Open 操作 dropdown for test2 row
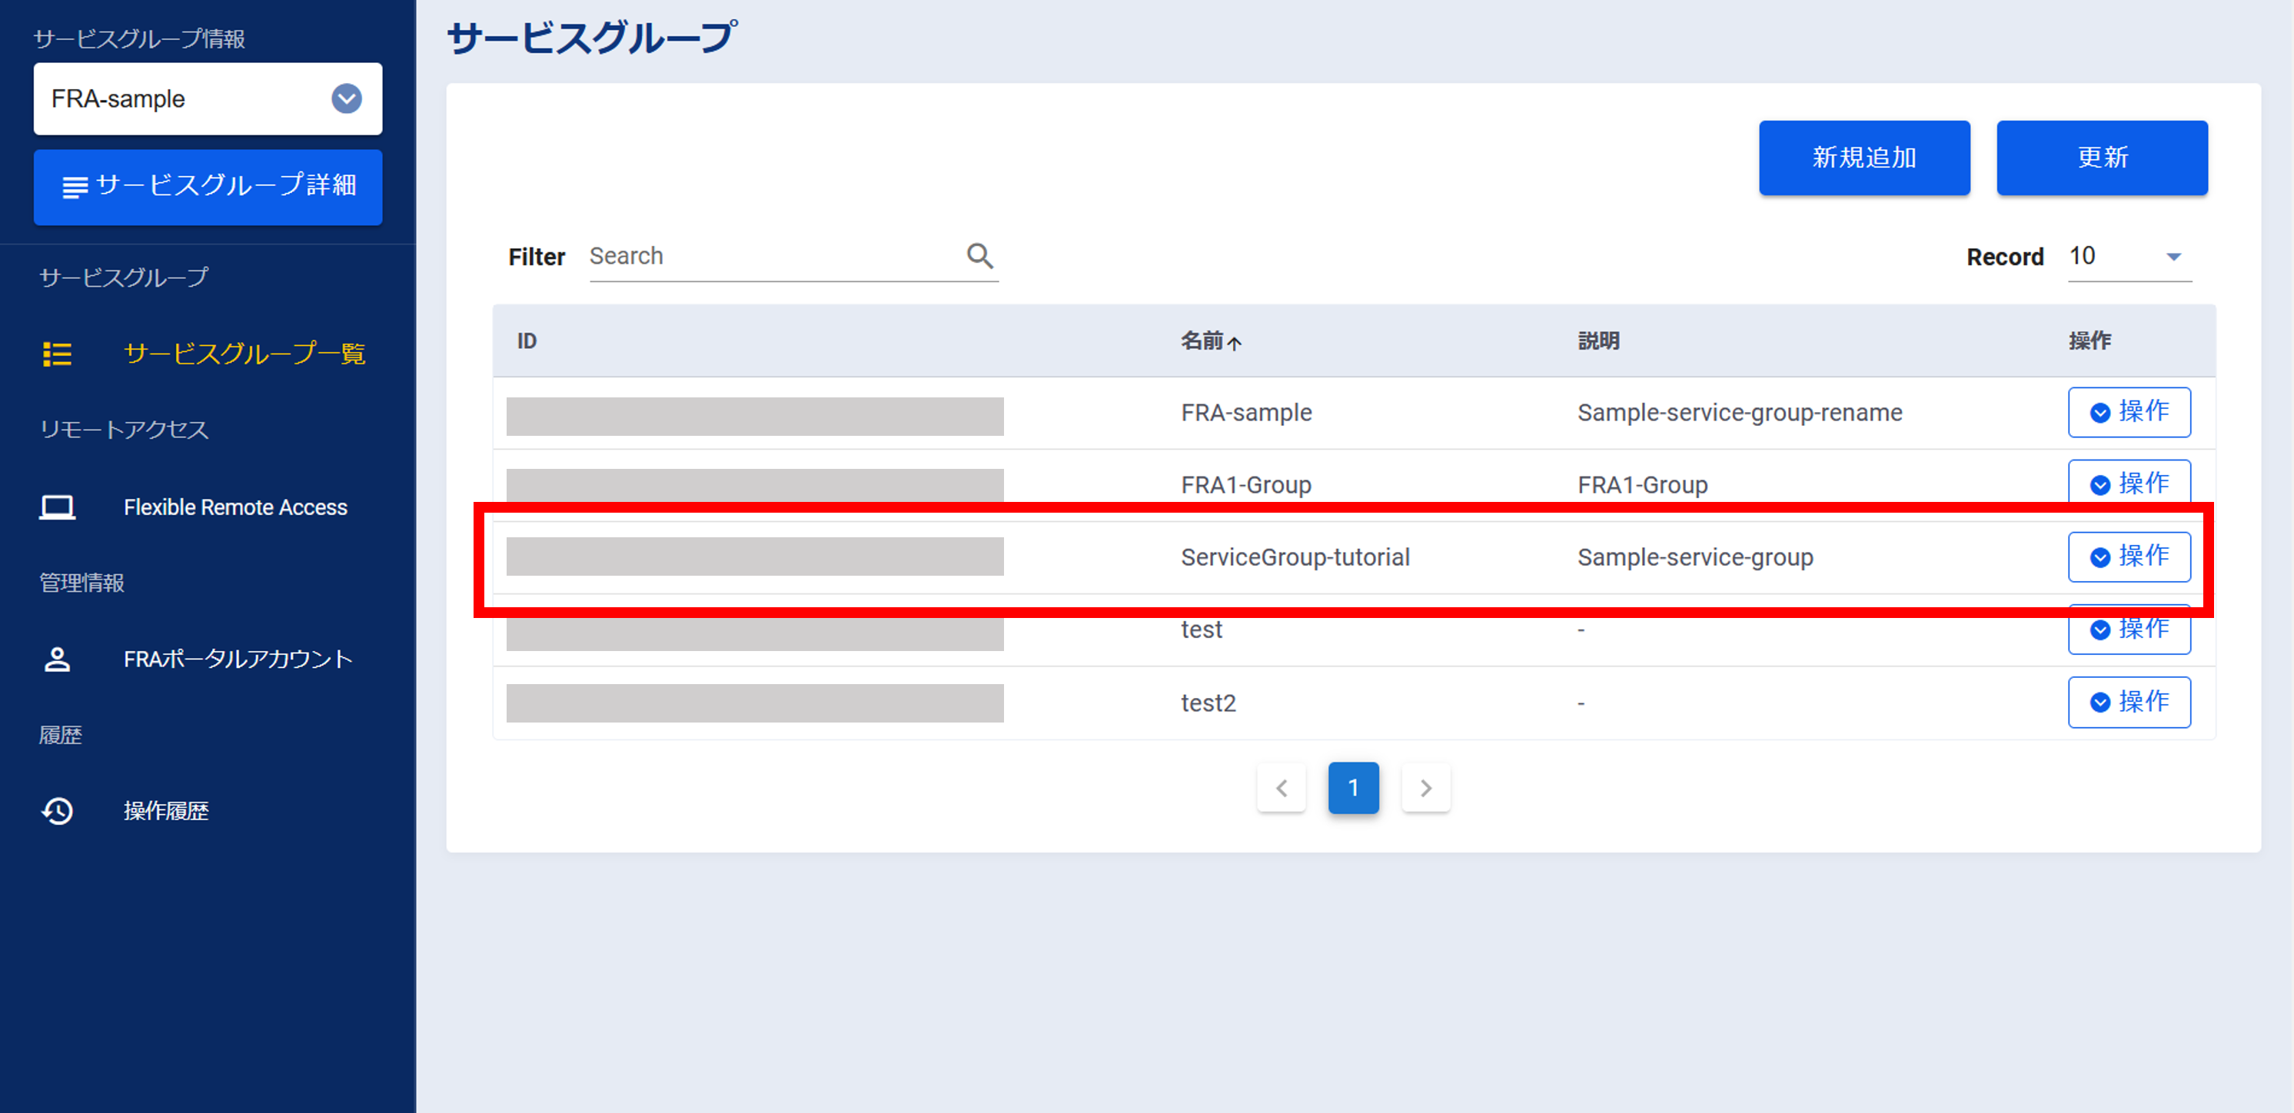 click(2129, 702)
